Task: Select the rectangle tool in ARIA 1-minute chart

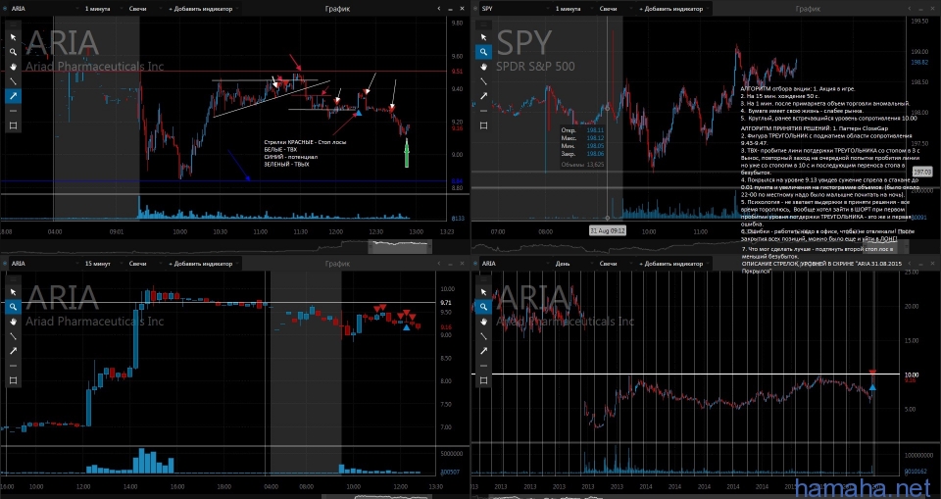Action: 13,125
